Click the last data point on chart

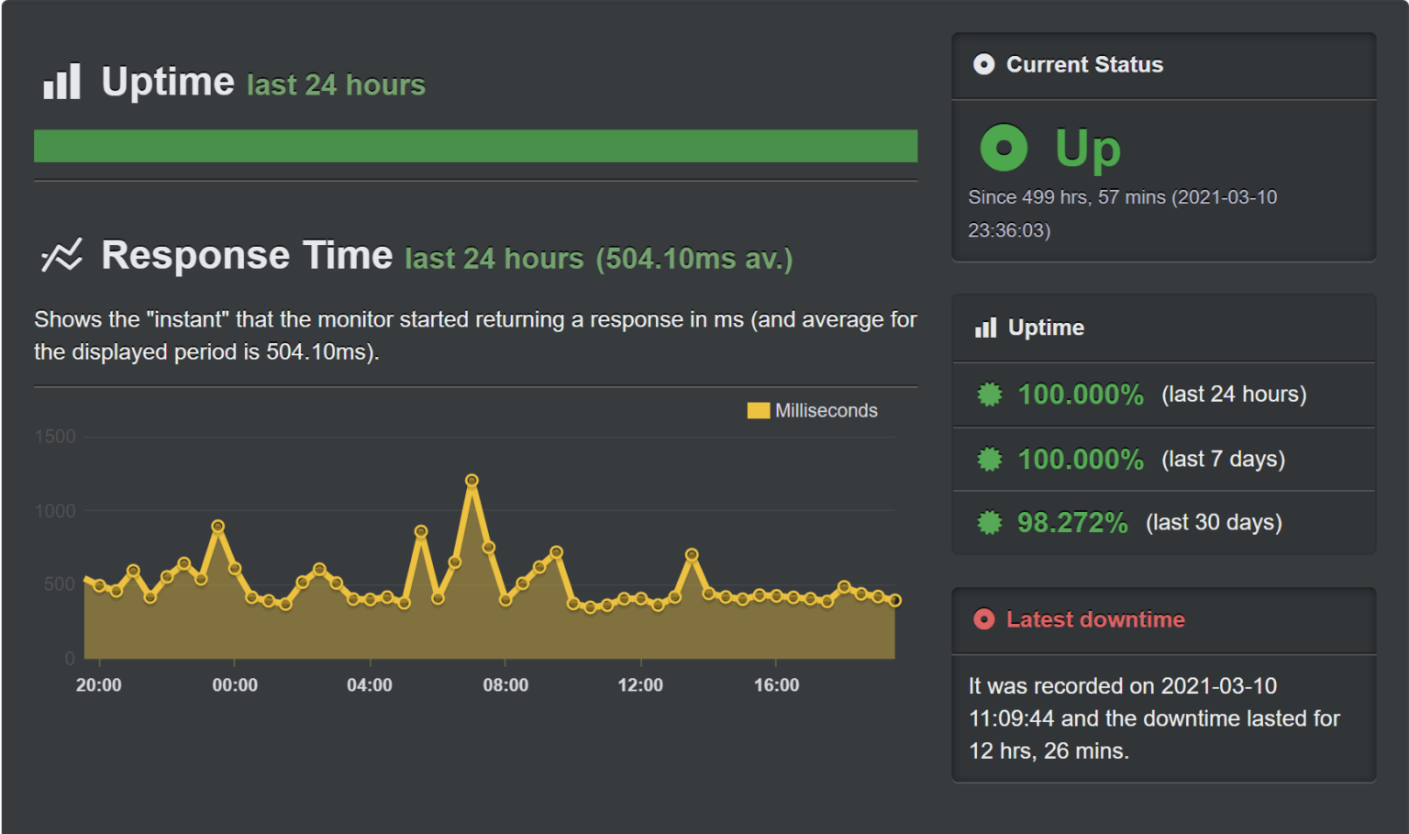tap(895, 600)
